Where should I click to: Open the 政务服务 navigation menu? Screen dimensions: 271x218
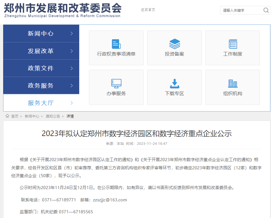[x=41, y=85]
